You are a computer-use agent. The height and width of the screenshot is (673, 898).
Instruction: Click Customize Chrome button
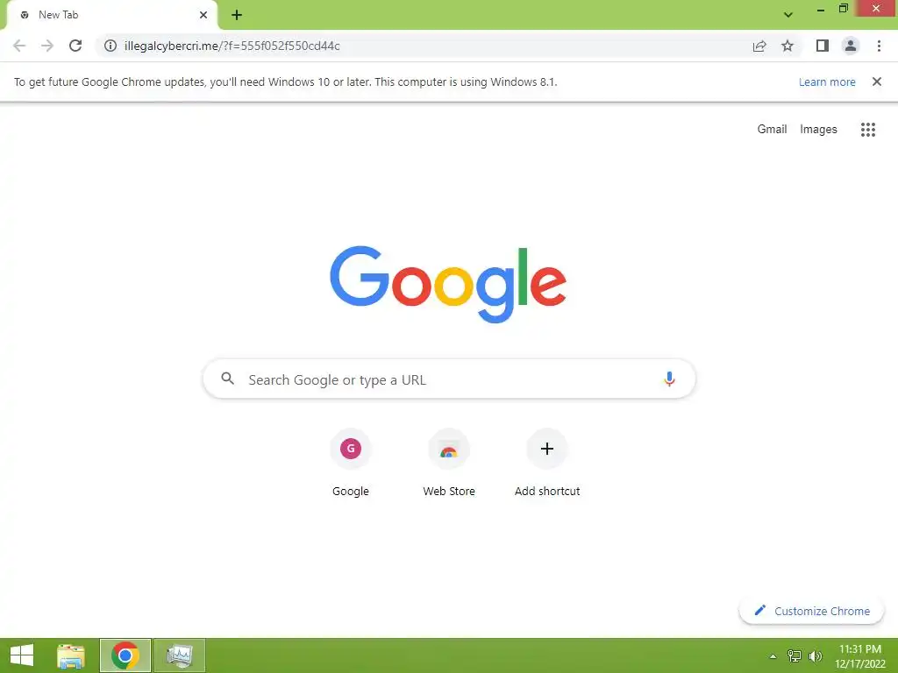pos(811,611)
